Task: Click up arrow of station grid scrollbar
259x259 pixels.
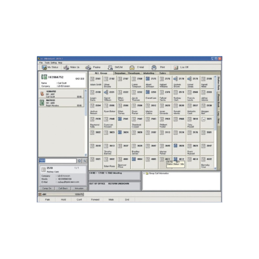Action: (215, 77)
